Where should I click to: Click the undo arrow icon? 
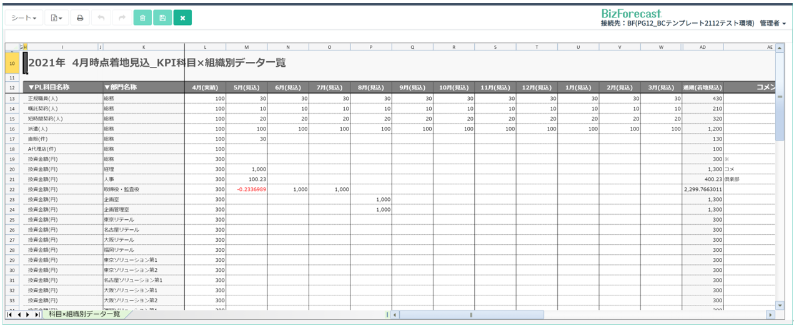[101, 18]
